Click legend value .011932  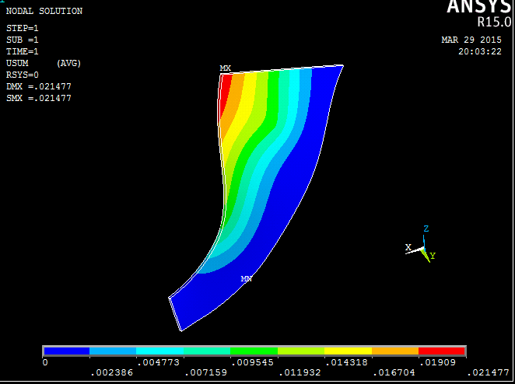pyautogui.click(x=300, y=373)
